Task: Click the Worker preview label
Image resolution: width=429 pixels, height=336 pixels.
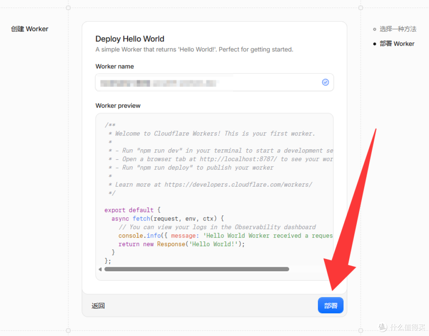Action: pos(118,106)
